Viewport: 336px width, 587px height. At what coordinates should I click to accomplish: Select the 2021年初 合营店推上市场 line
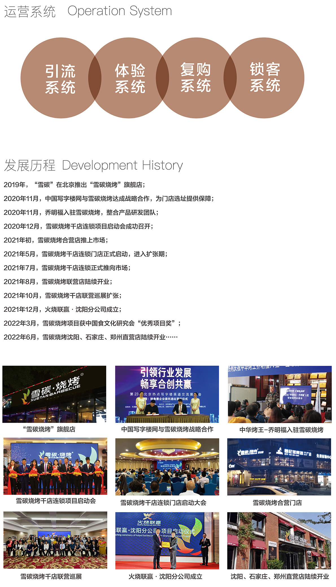click(56, 240)
